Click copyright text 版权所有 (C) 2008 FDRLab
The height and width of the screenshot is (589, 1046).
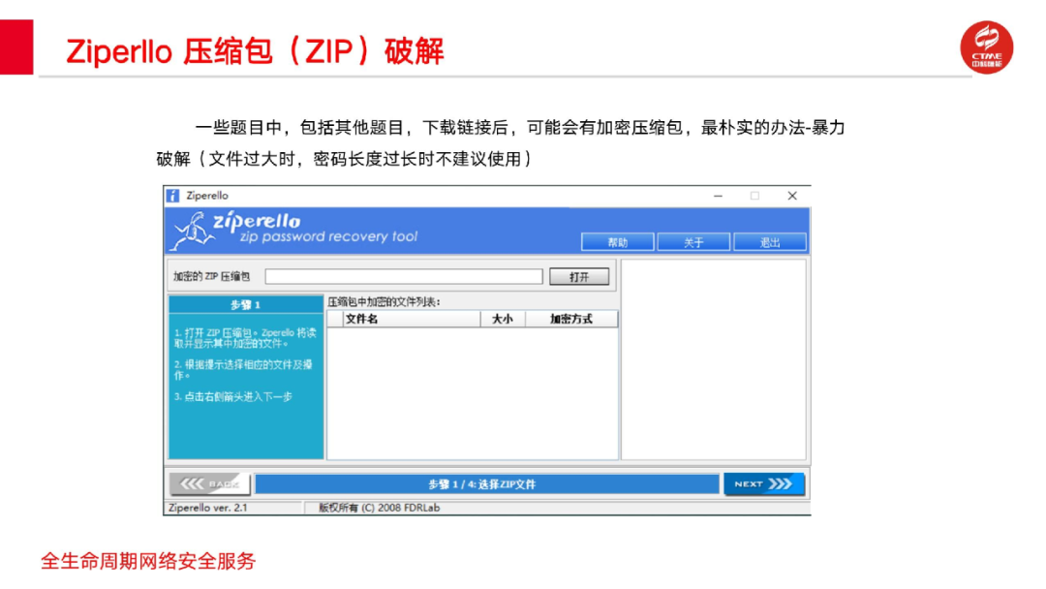[x=379, y=508]
